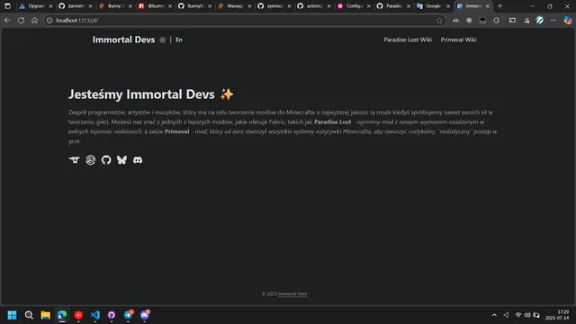Open the Copilot sidebar icon
Image resolution: width=576 pixels, height=324 pixels.
568,21
